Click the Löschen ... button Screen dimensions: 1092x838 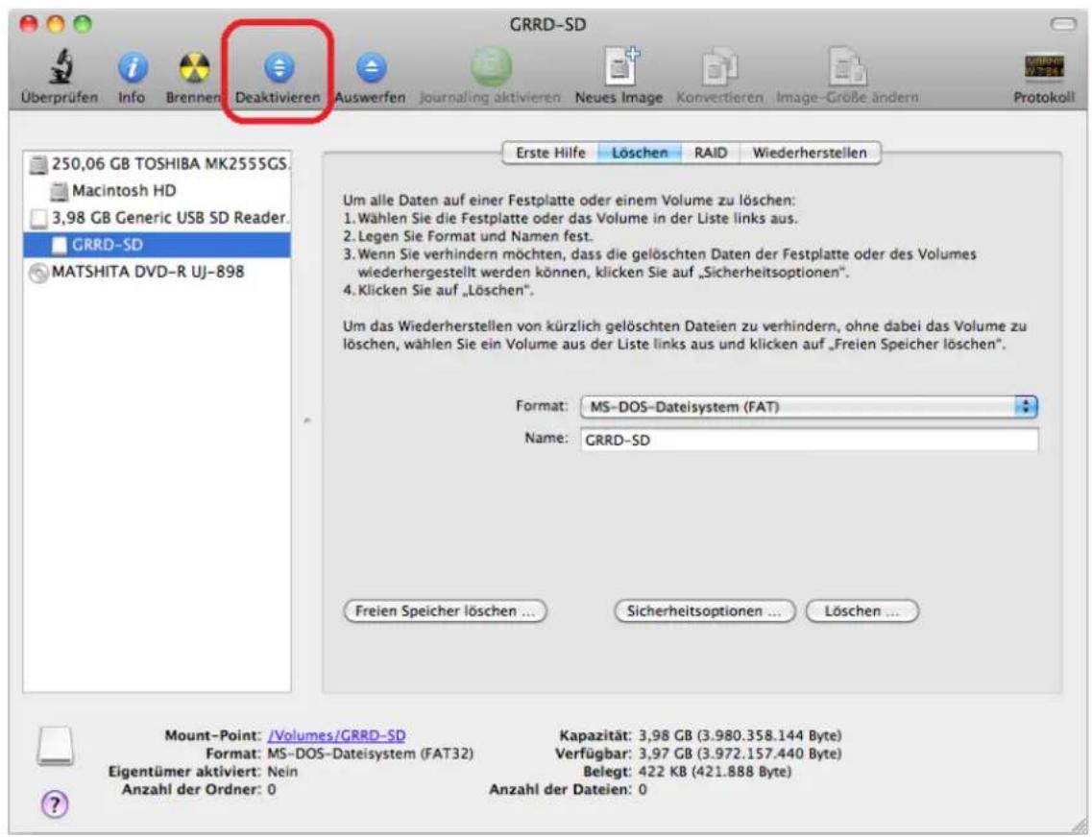click(862, 611)
